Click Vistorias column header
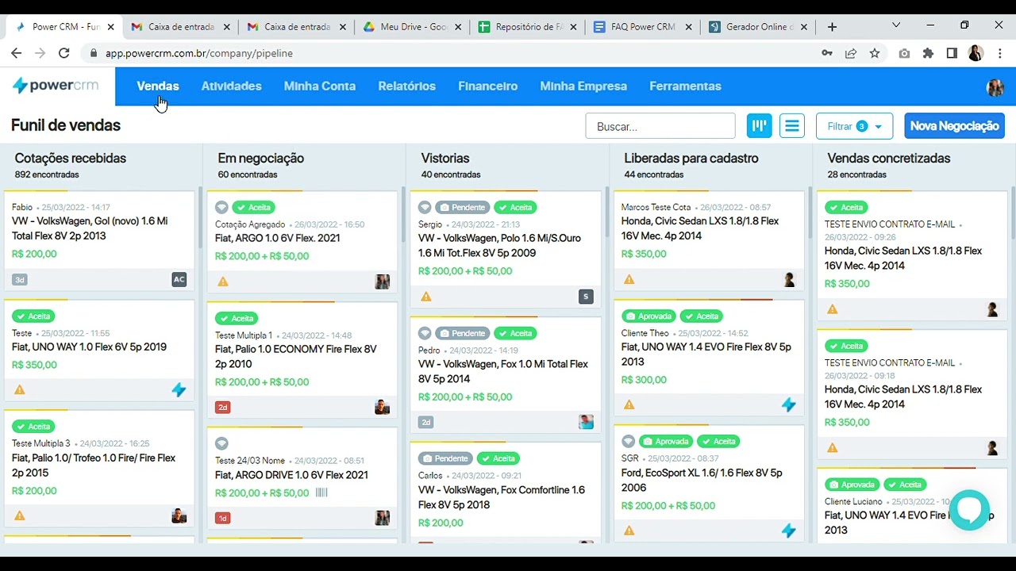This screenshot has width=1016, height=571. pos(445,158)
